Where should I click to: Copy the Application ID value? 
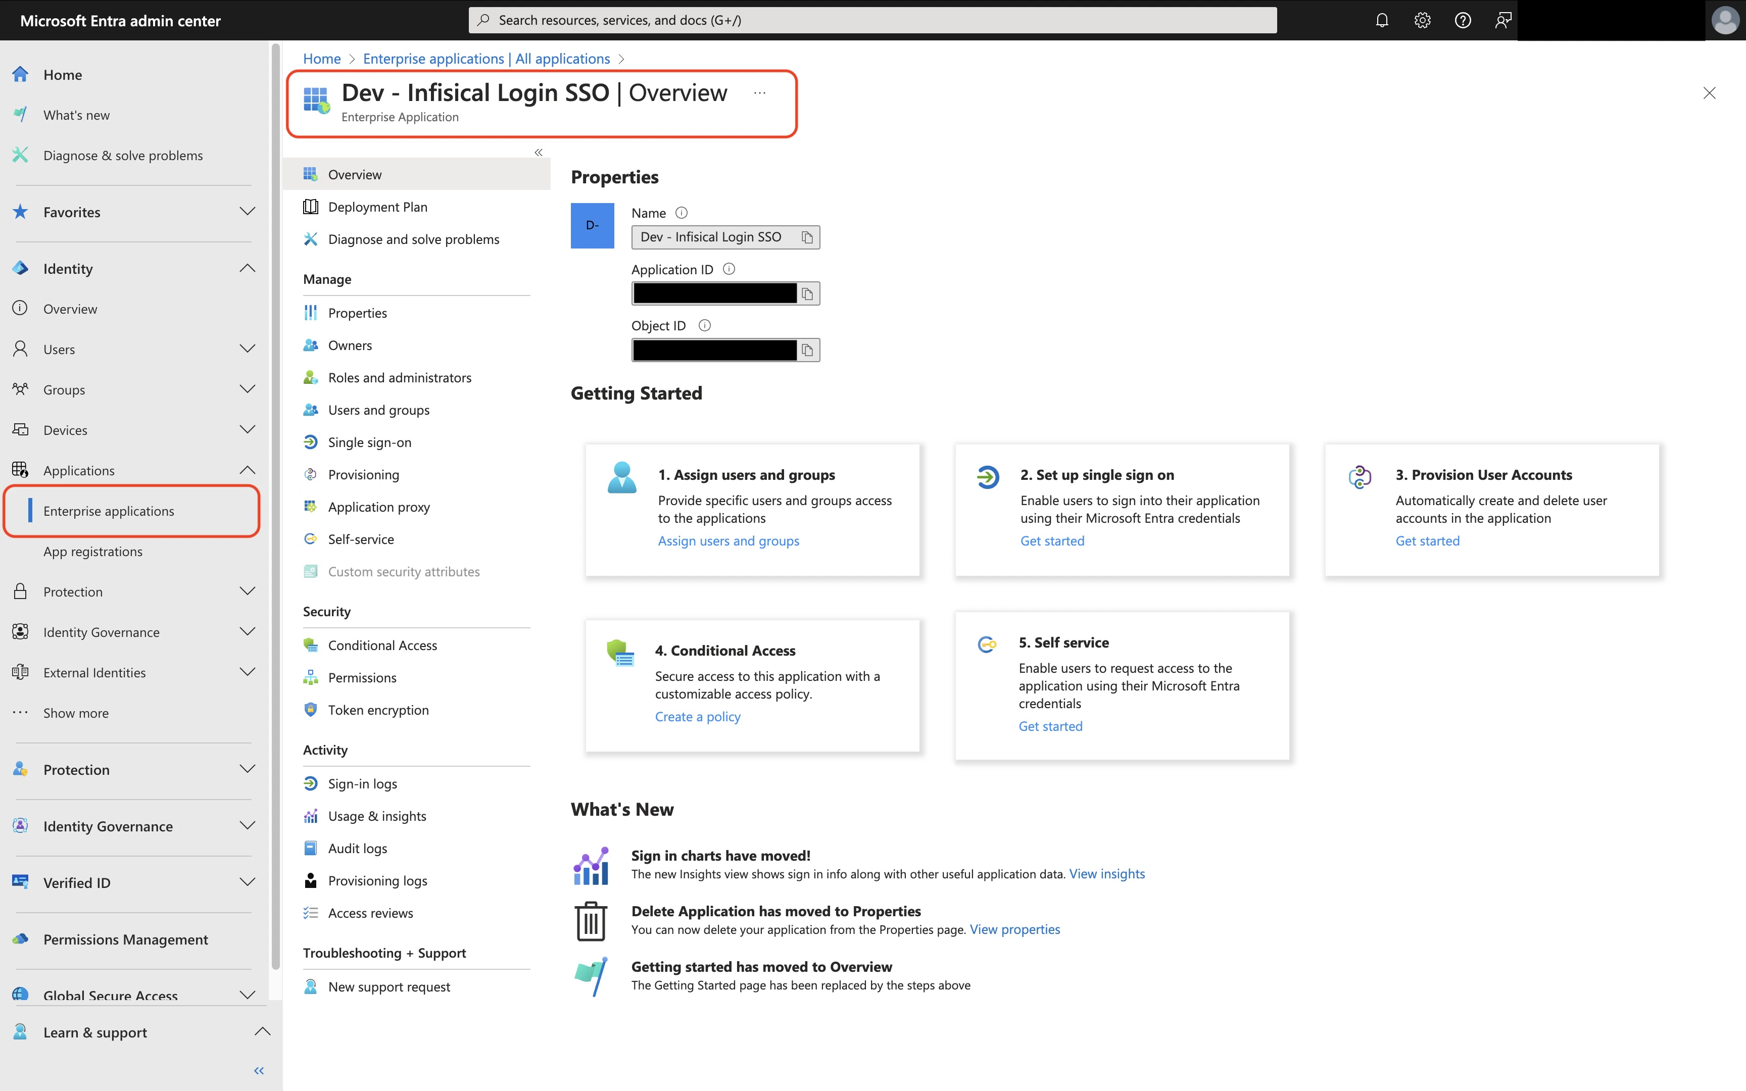point(807,293)
